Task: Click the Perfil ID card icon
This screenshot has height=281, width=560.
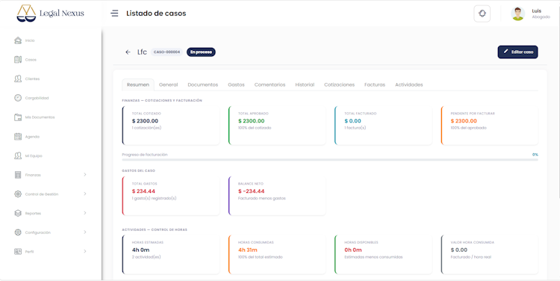Action: point(18,252)
